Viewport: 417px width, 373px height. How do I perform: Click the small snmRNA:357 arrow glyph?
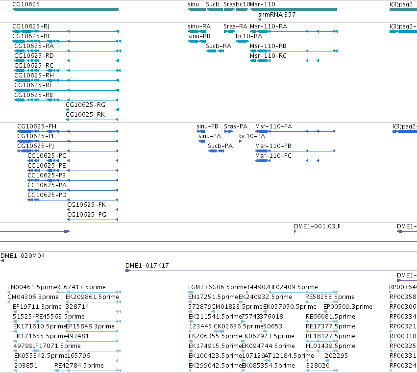259,20
